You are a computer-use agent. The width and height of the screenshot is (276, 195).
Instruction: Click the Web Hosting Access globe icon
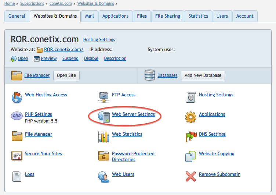click(17, 97)
